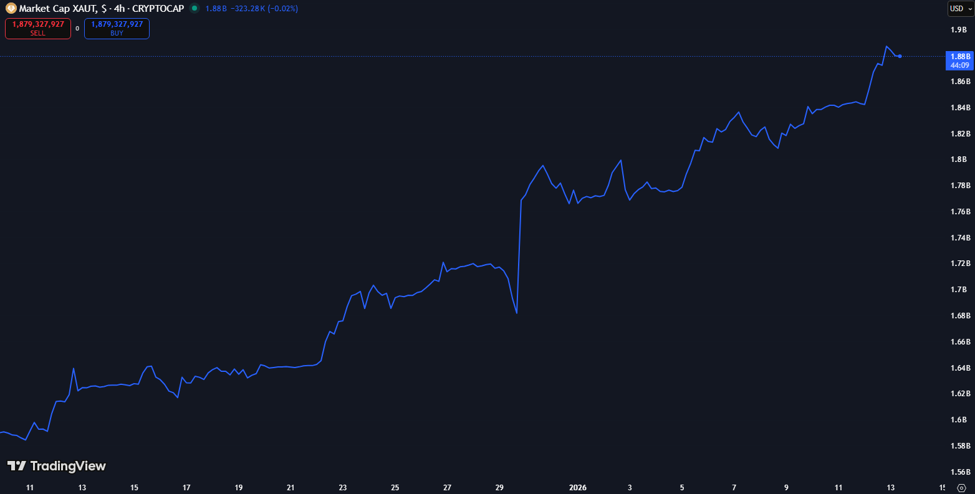
Task: Click the 1.72B price axis label
Action: click(960, 264)
